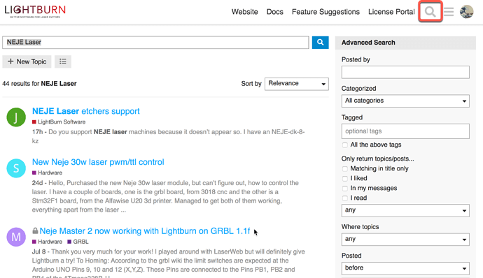The height and width of the screenshot is (278, 483).
Task: Open the Docs menu link
Action: pos(275,12)
